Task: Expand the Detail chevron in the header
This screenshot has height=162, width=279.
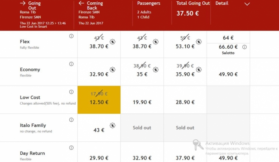Action: [x=247, y=4]
